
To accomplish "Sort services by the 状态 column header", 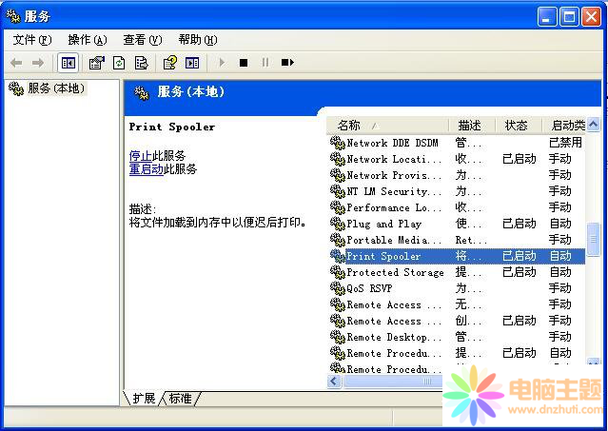I will [516, 125].
